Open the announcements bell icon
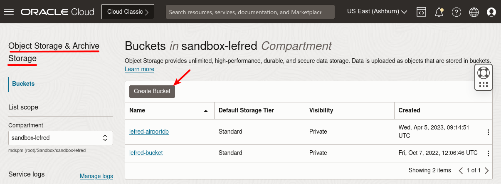Image resolution: width=501 pixels, height=184 pixels. [x=439, y=12]
